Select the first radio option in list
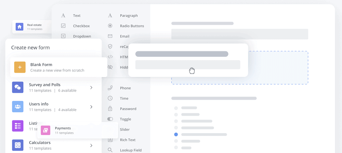Screen dimensions: 342x153 click(x=176, y=108)
